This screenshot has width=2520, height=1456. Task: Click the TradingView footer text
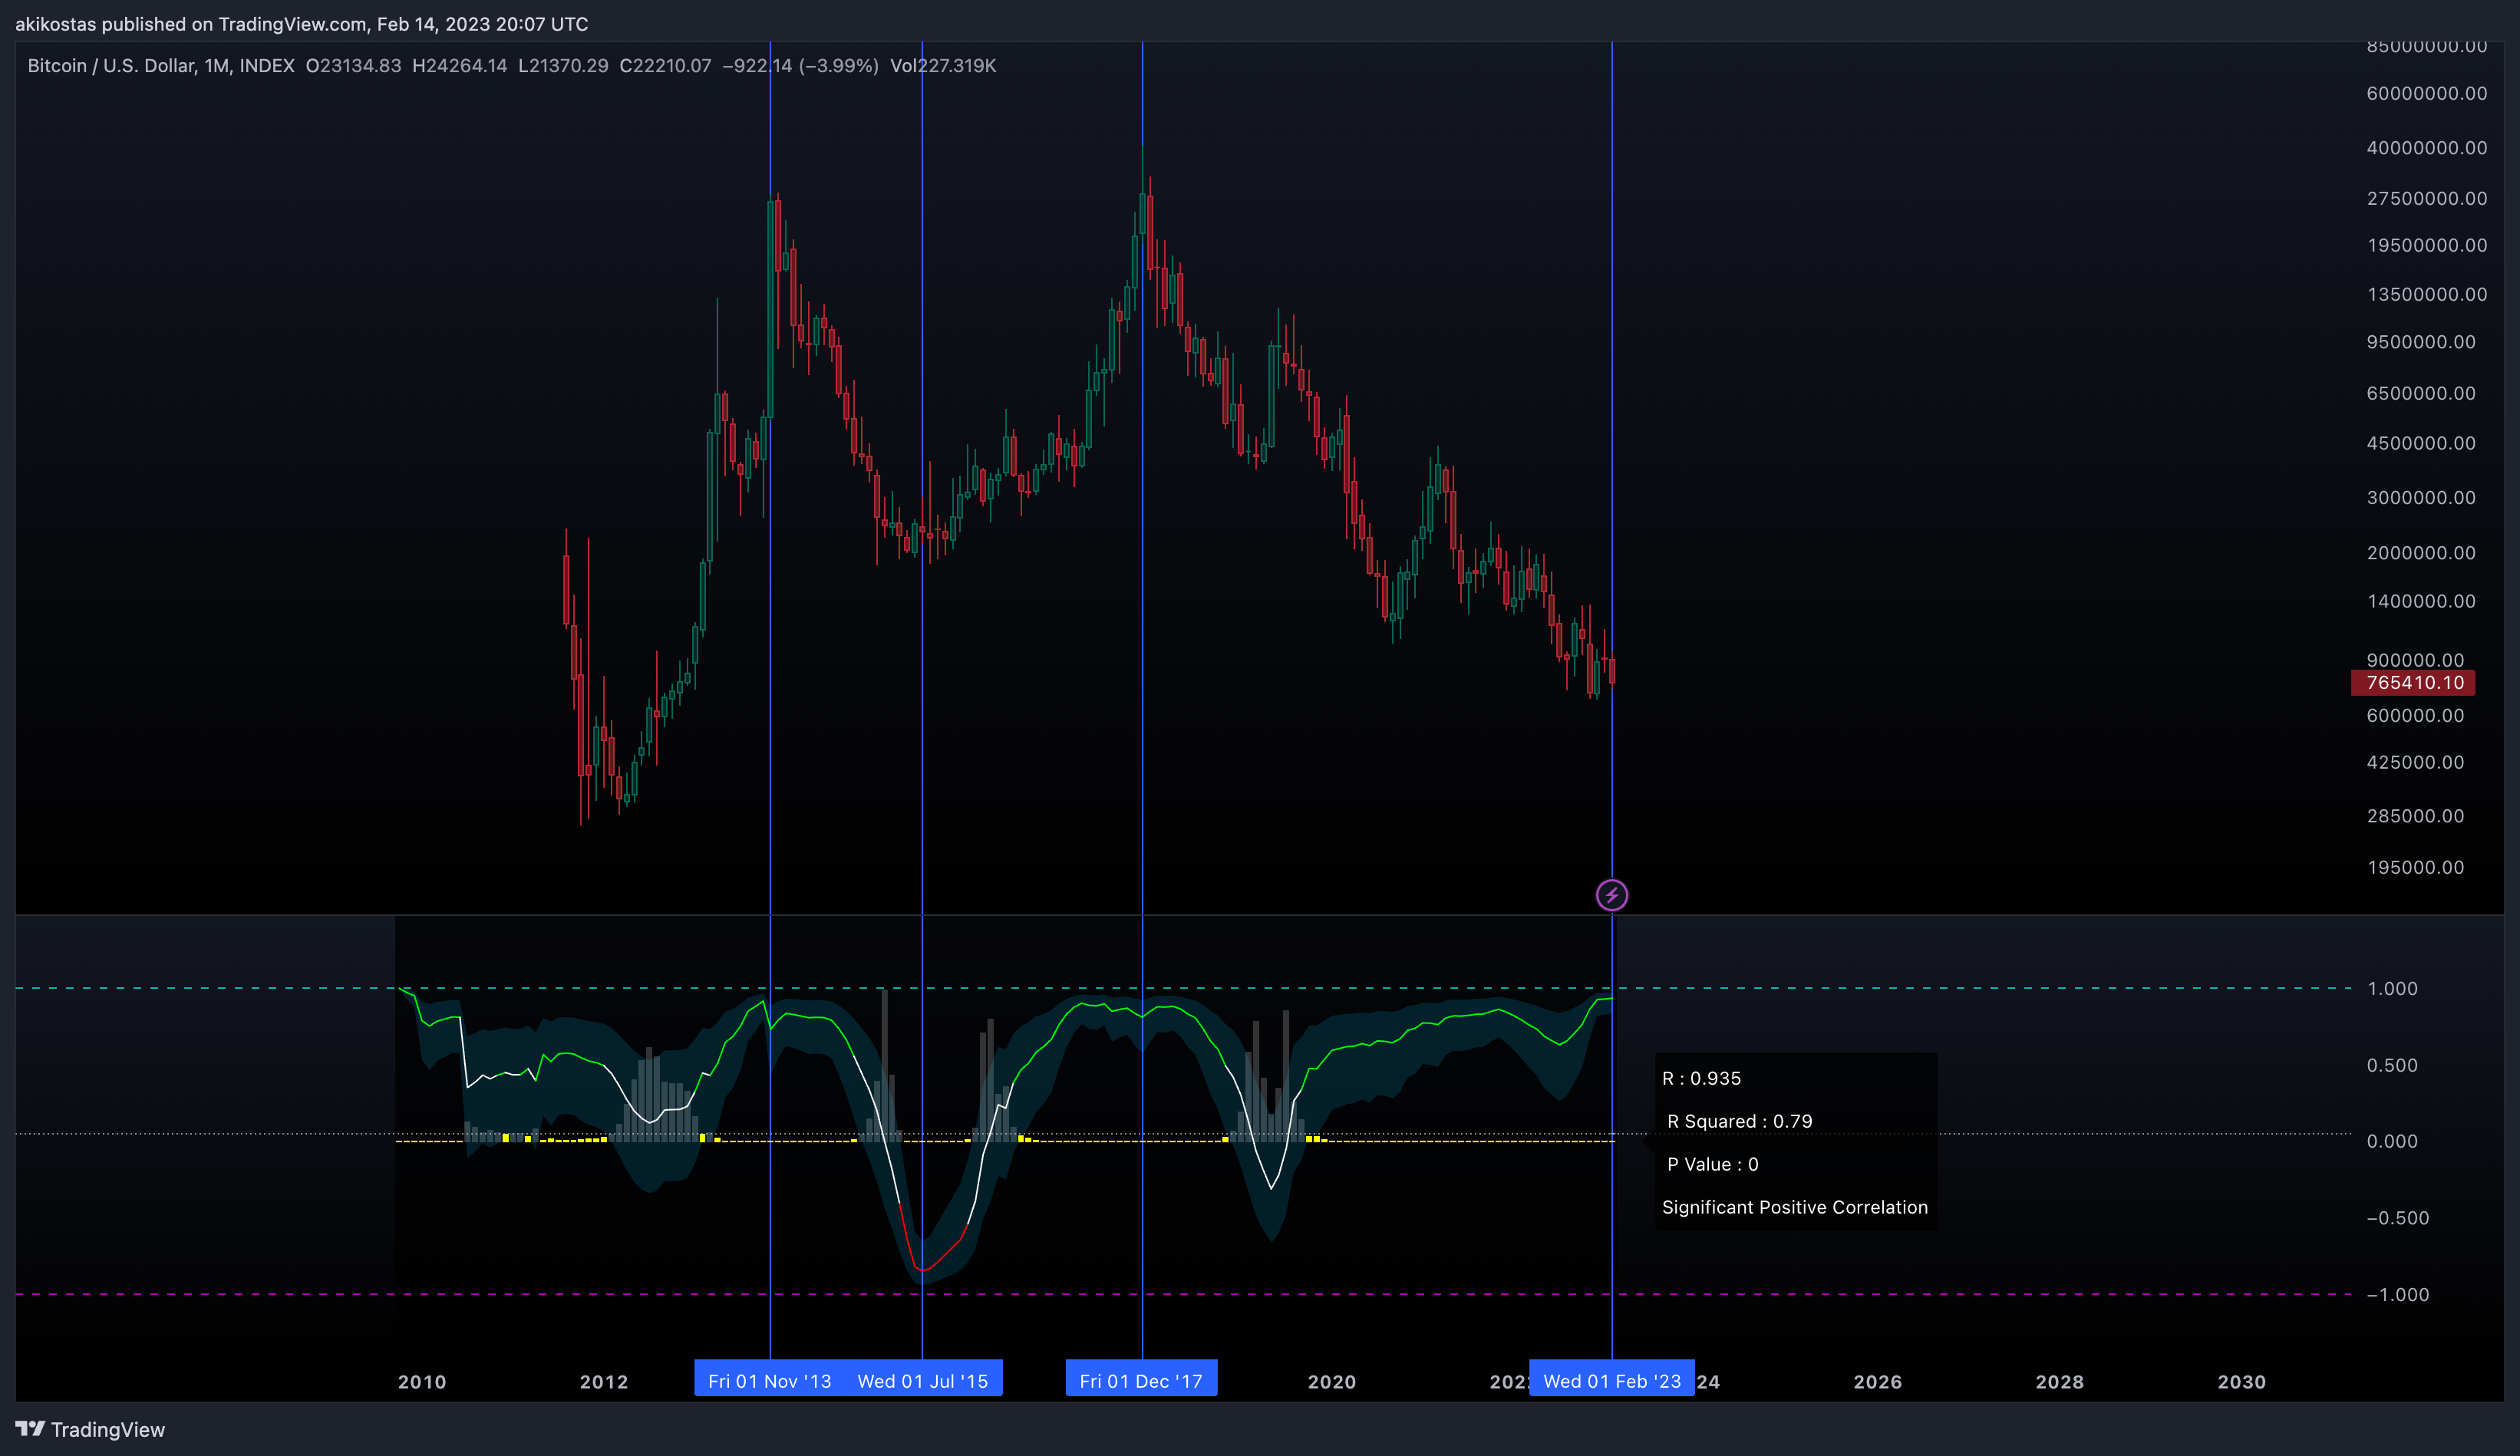(108, 1430)
